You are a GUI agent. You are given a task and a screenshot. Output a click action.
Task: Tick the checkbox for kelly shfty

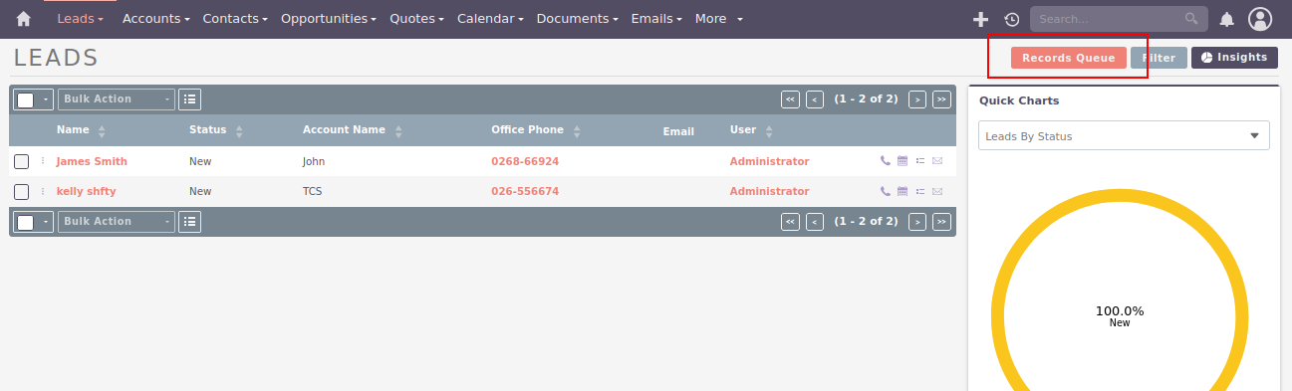(x=22, y=191)
